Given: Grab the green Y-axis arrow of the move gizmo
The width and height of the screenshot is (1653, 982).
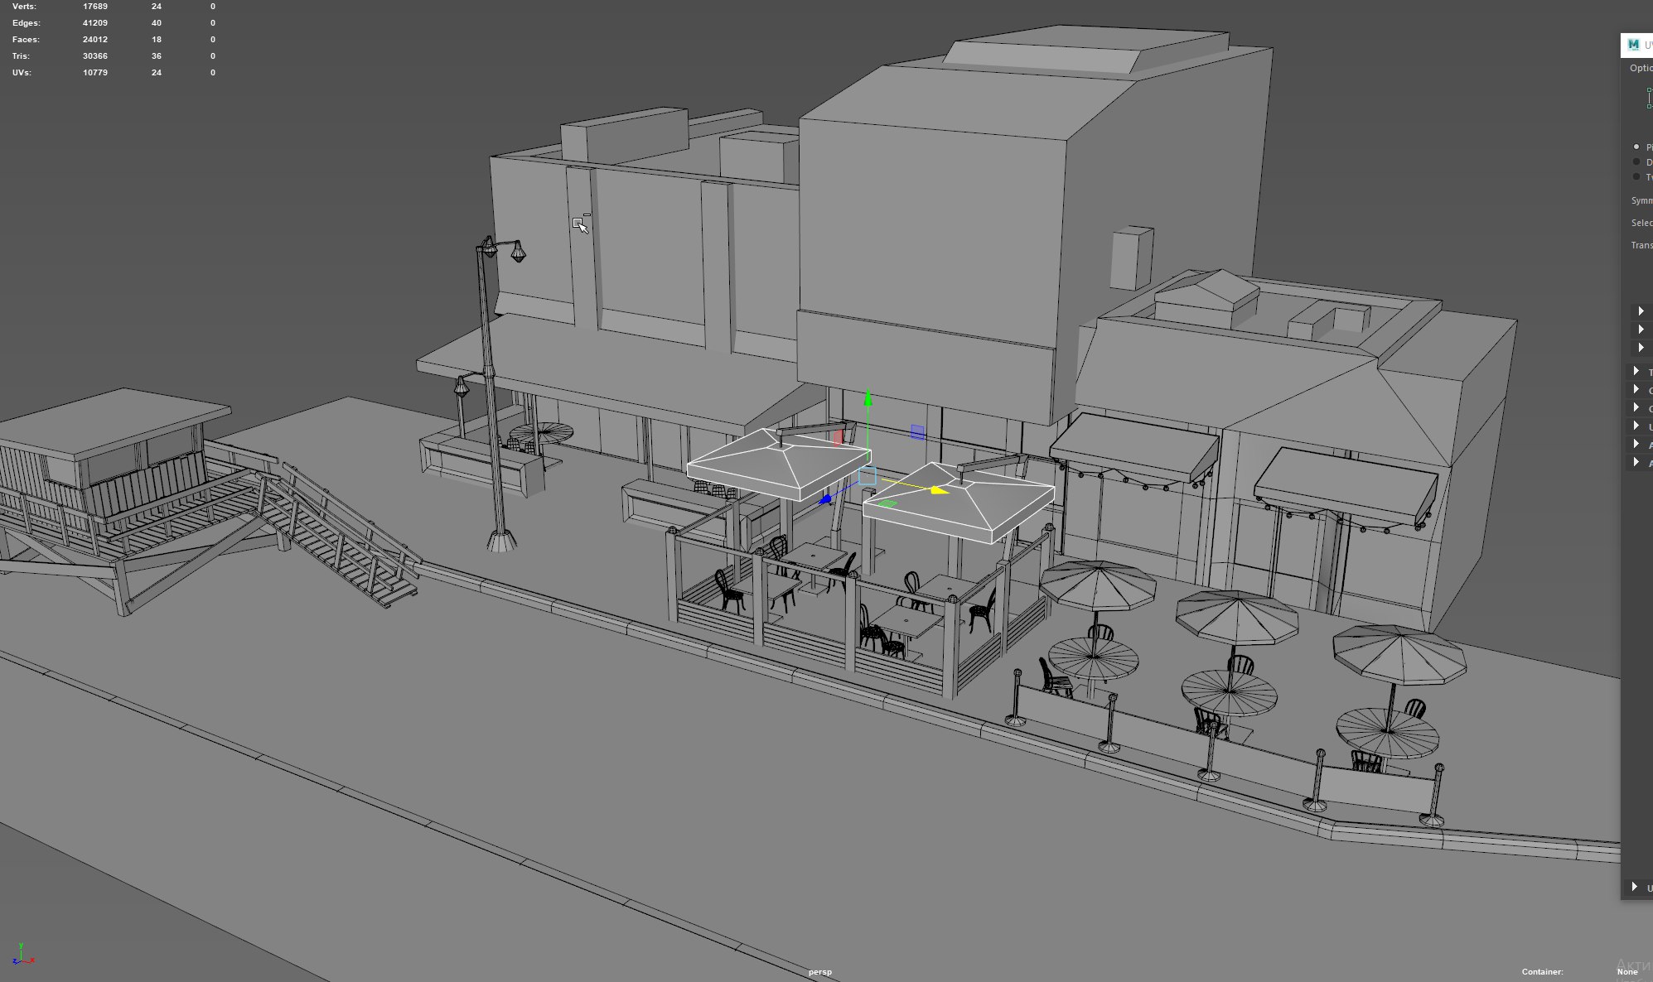Looking at the screenshot, I should pyautogui.click(x=868, y=399).
